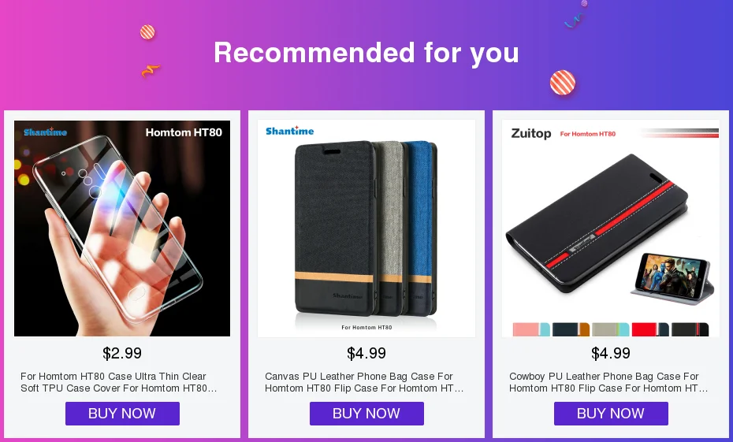Viewport: 733px width, 442px height.
Task: Click BUY NOW under the Cowboy PU Leather case
Action: tap(611, 414)
